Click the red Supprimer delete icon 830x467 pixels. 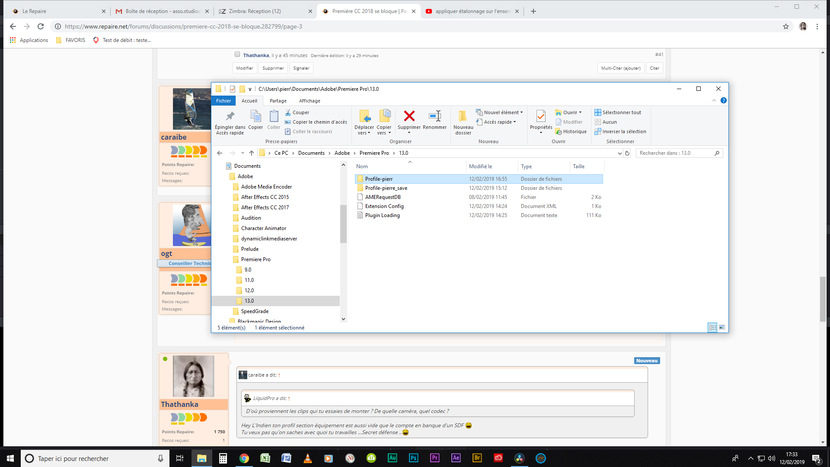[x=409, y=116]
